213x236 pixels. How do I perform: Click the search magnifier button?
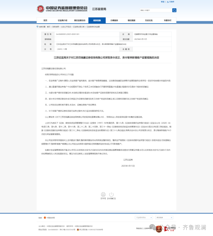tap(174, 10)
